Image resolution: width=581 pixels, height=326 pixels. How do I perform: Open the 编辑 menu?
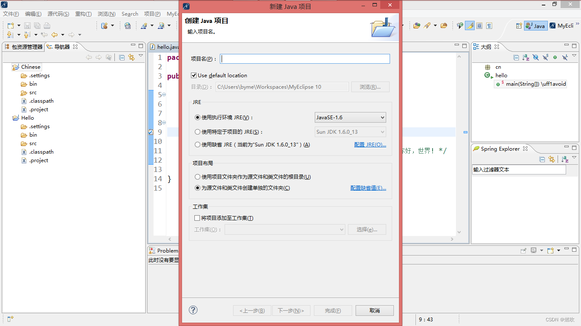click(x=33, y=14)
